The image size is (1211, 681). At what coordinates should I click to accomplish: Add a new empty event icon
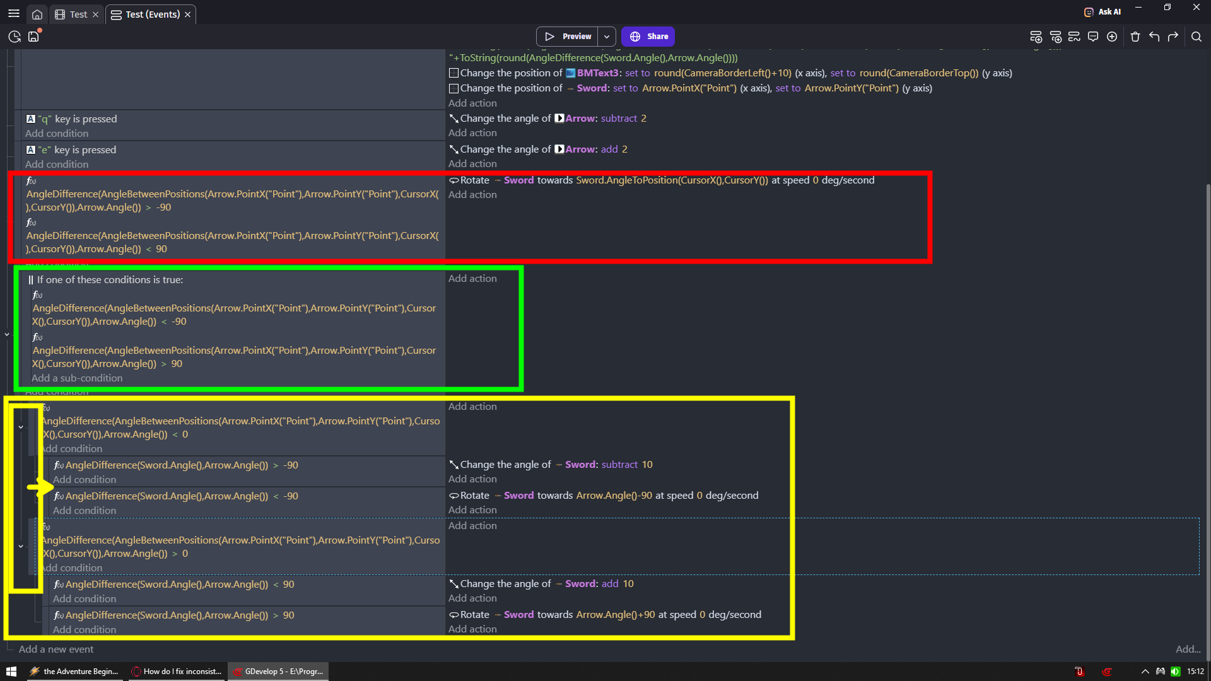[x=1036, y=37]
